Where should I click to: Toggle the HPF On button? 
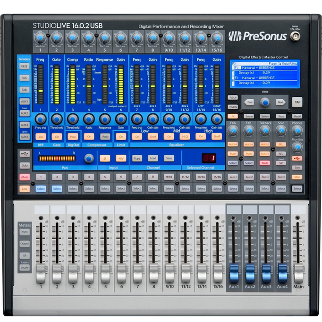(x=41, y=136)
